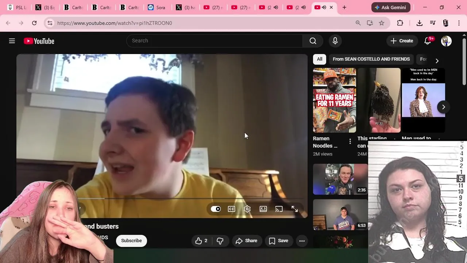The image size is (467, 263).
Task: Subscribe to the channel
Action: click(131, 241)
